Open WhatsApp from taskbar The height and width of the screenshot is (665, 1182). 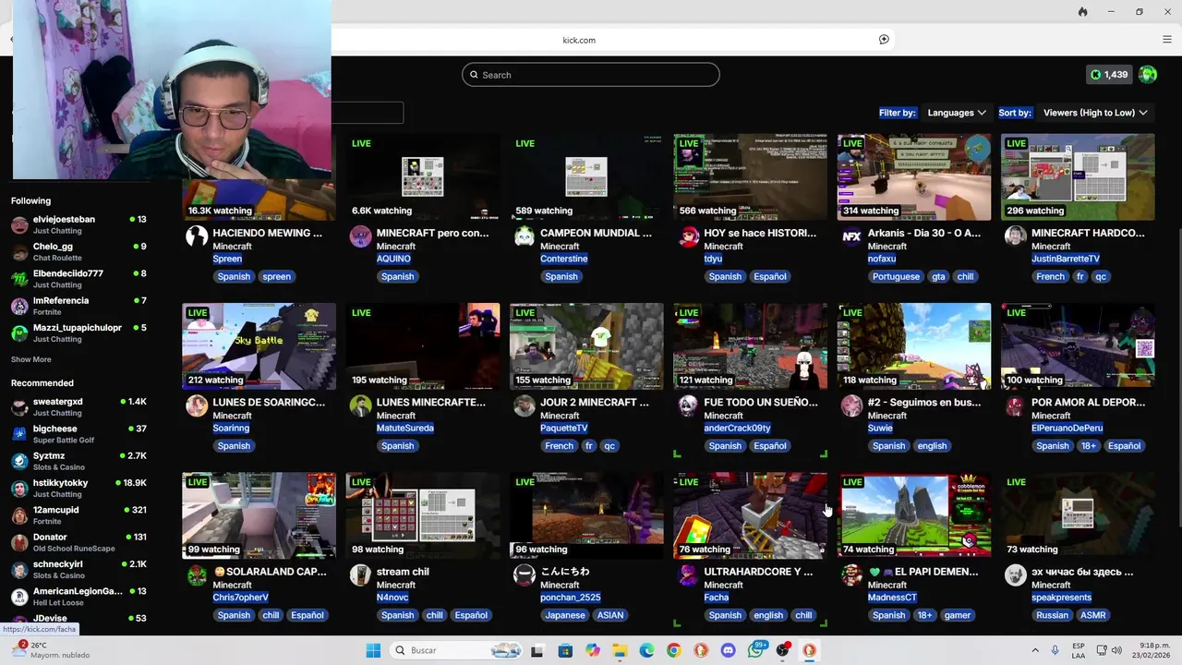756,650
